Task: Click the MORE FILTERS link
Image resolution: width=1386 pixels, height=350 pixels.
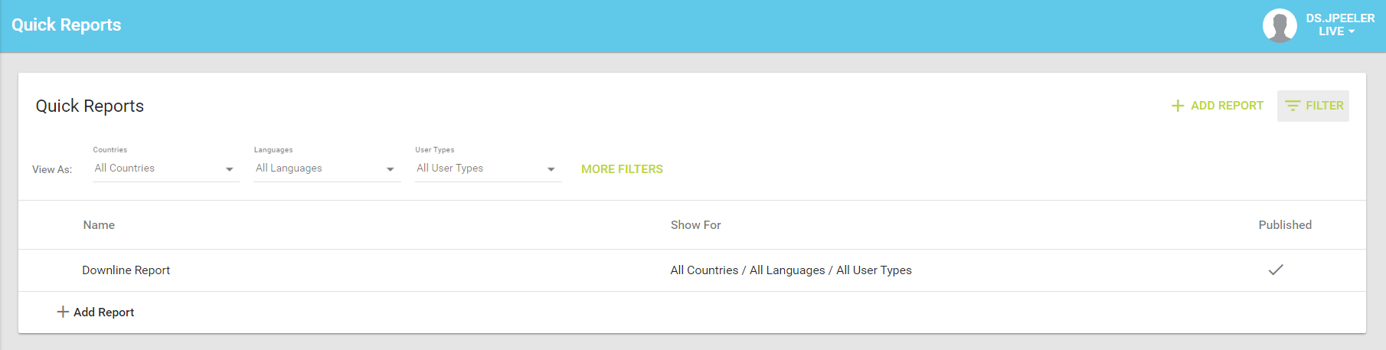Action: pos(622,169)
